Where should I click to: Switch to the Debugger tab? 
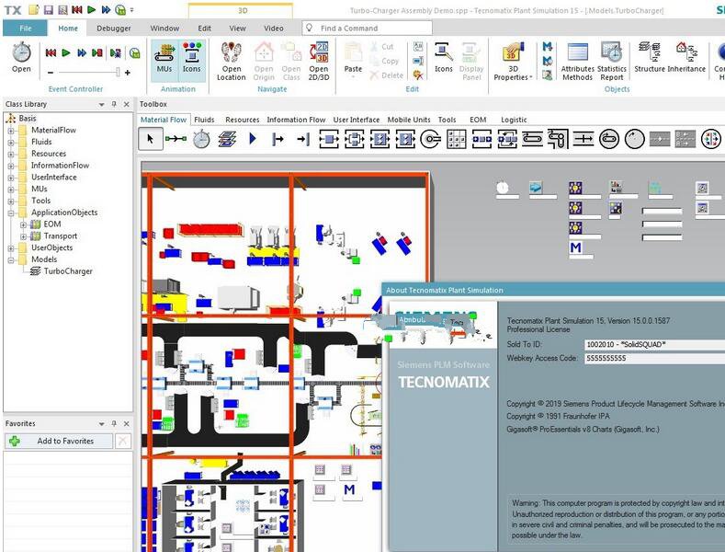pyautogui.click(x=114, y=29)
